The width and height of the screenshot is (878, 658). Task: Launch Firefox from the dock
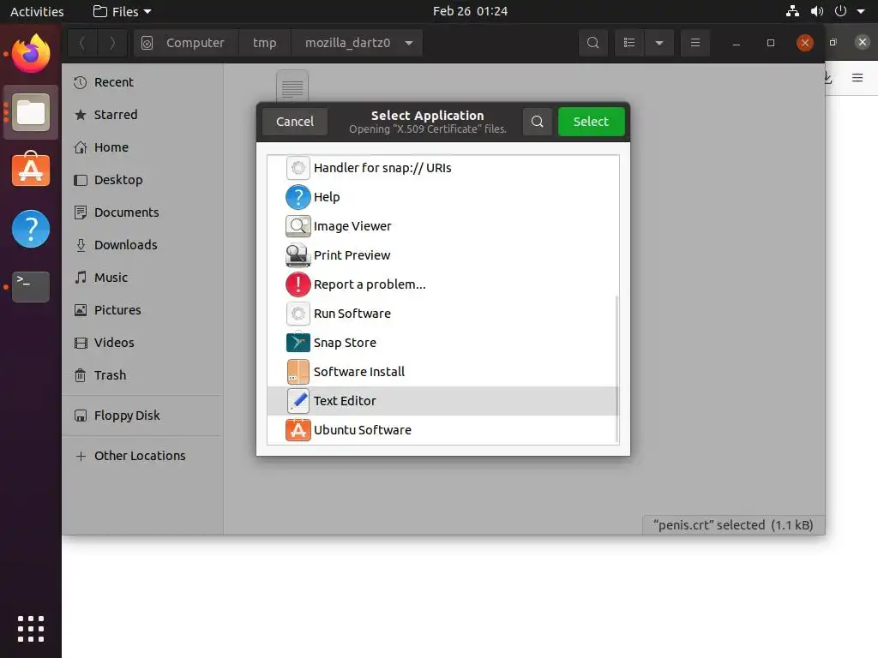(x=31, y=54)
